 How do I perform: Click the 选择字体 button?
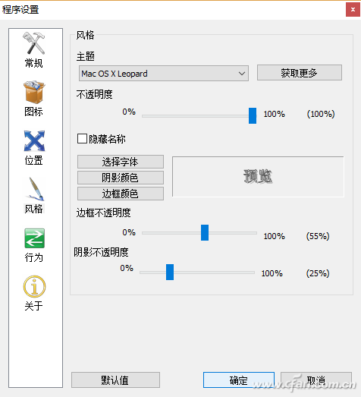[121, 162]
